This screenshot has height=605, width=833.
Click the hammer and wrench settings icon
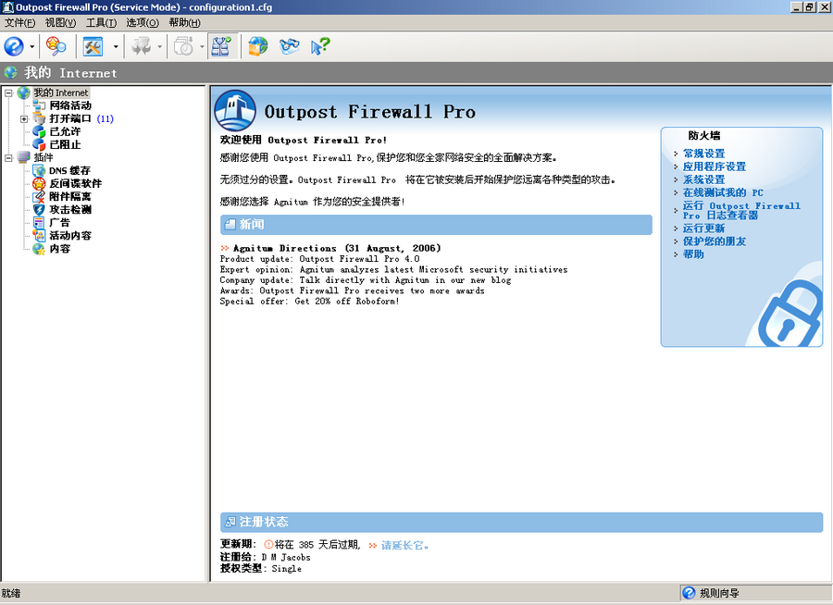click(x=93, y=47)
